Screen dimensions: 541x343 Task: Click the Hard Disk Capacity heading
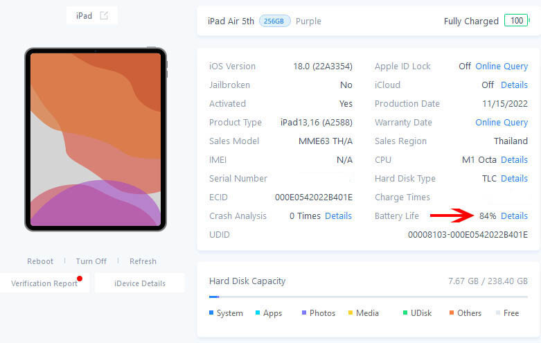point(247,281)
